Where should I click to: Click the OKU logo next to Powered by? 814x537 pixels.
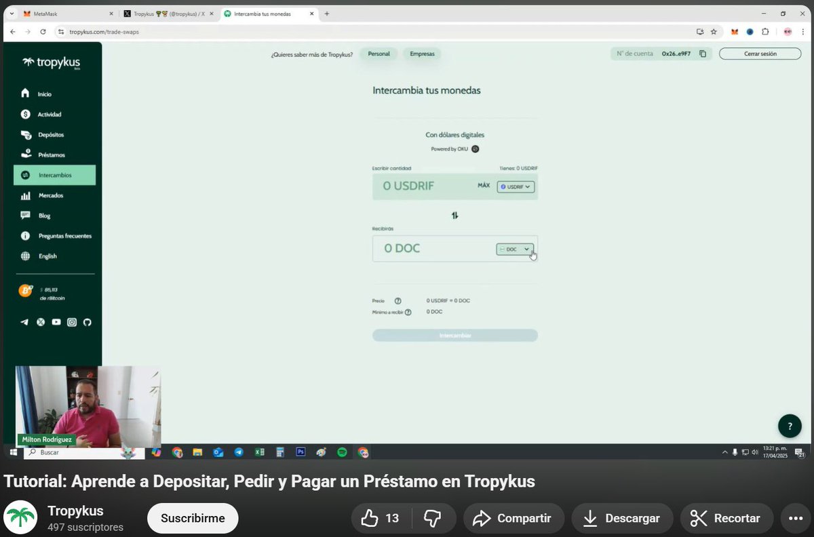click(475, 149)
